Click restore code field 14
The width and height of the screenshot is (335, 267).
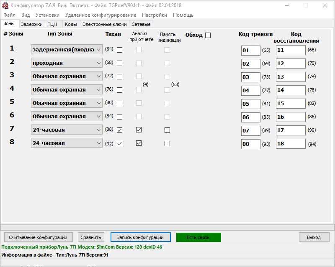click(291, 90)
